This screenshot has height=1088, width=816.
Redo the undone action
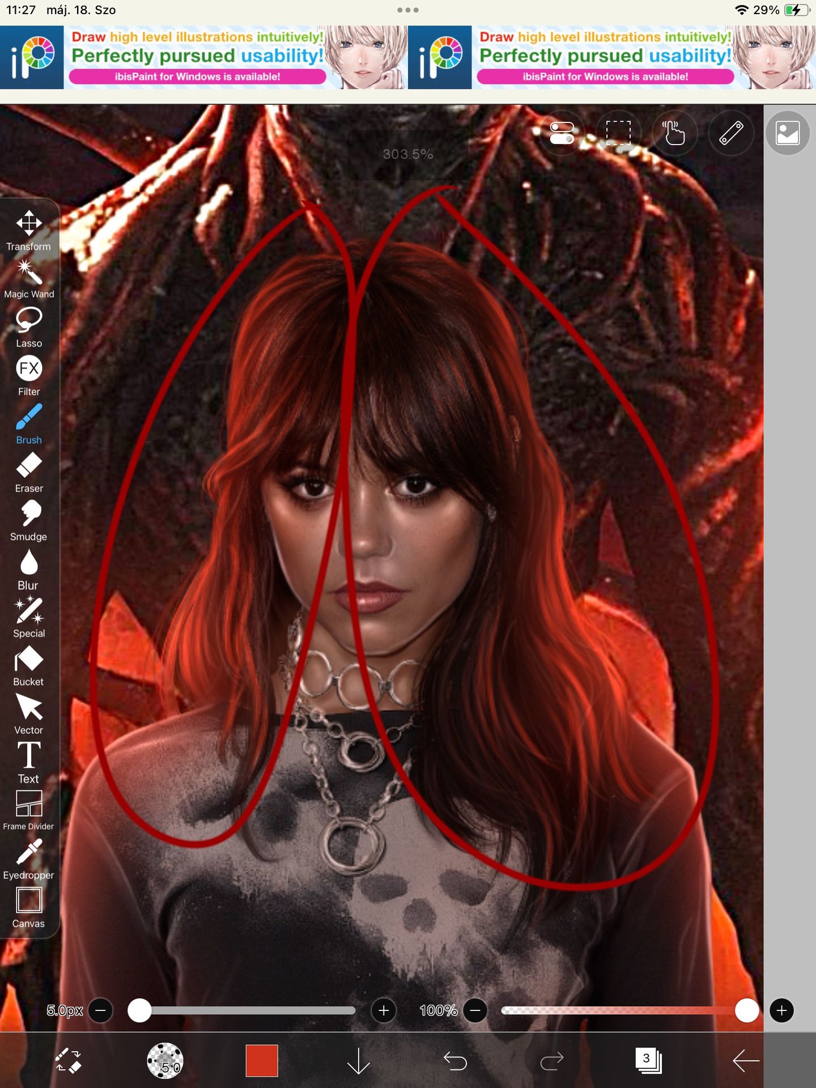click(x=552, y=1060)
